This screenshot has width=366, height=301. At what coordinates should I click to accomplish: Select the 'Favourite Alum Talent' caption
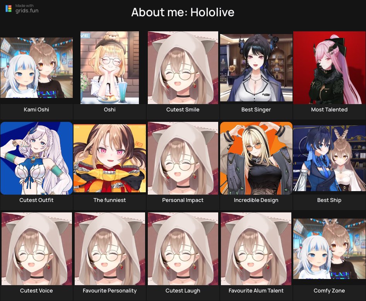(256, 291)
